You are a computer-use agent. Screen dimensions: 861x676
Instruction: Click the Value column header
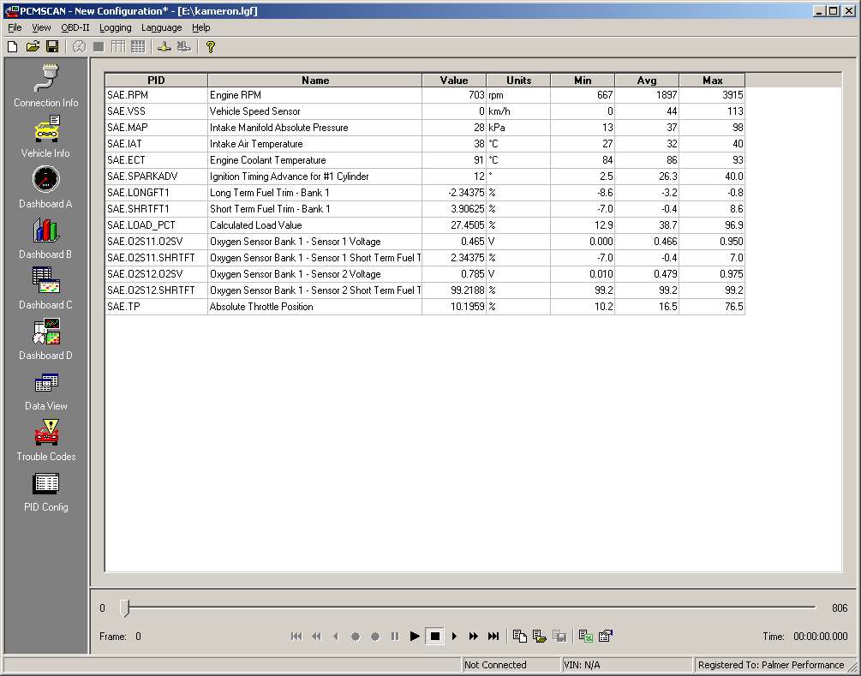(x=454, y=81)
